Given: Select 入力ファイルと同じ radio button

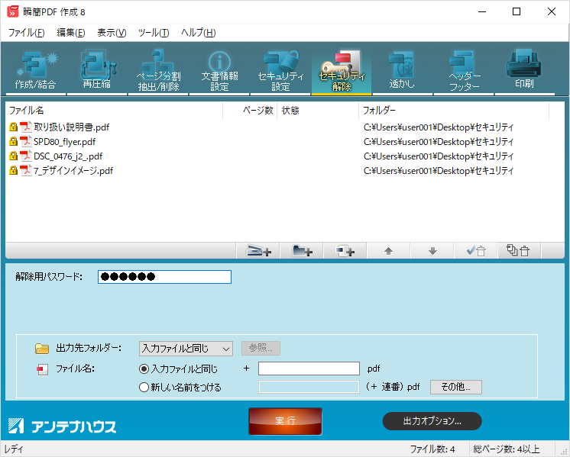Looking at the screenshot, I should [144, 369].
